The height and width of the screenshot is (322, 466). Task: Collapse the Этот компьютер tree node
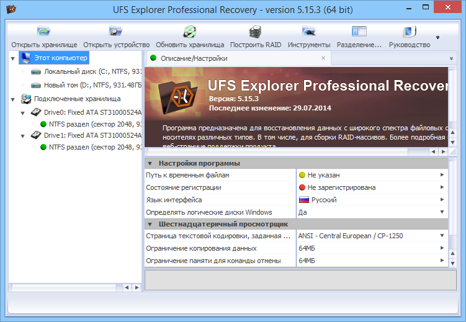coord(13,58)
